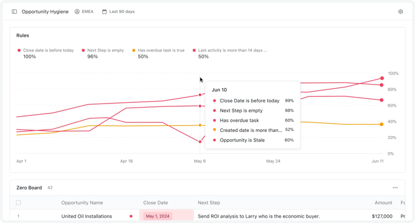Open settings gear icon
This screenshot has width=415, height=223.
click(400, 12)
